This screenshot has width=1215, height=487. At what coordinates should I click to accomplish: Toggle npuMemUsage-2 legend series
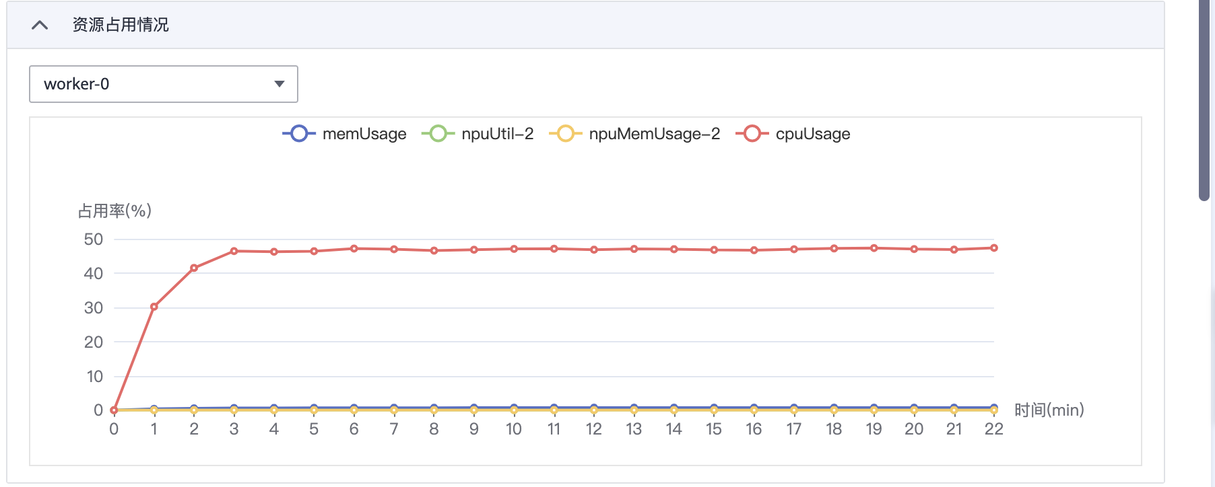click(x=654, y=134)
